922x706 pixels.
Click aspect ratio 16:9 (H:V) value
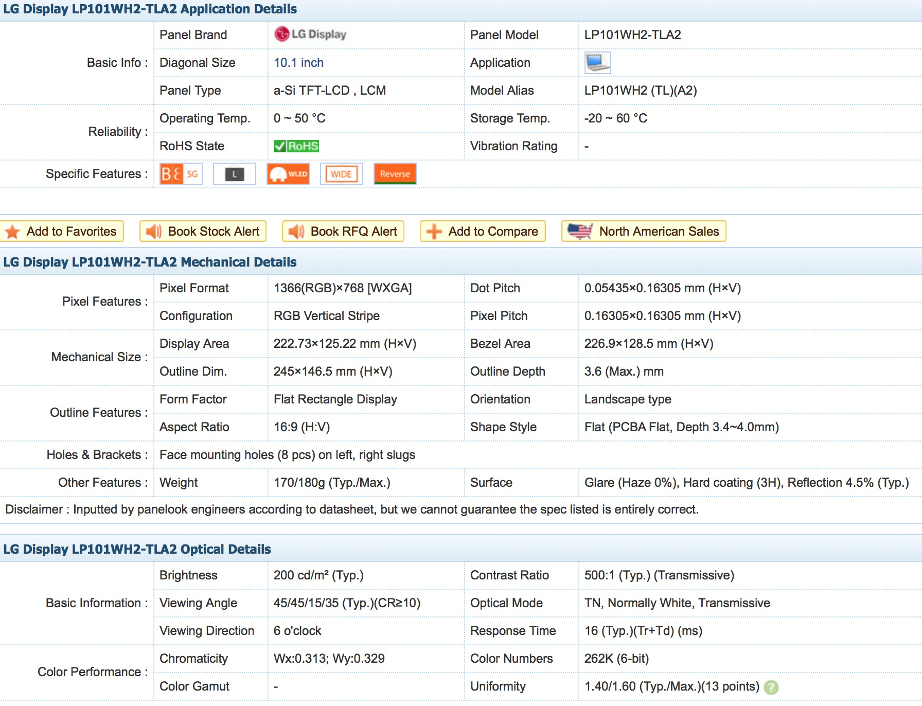(x=302, y=427)
